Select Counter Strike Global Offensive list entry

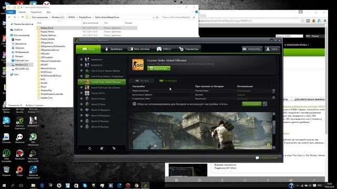coord(102,82)
